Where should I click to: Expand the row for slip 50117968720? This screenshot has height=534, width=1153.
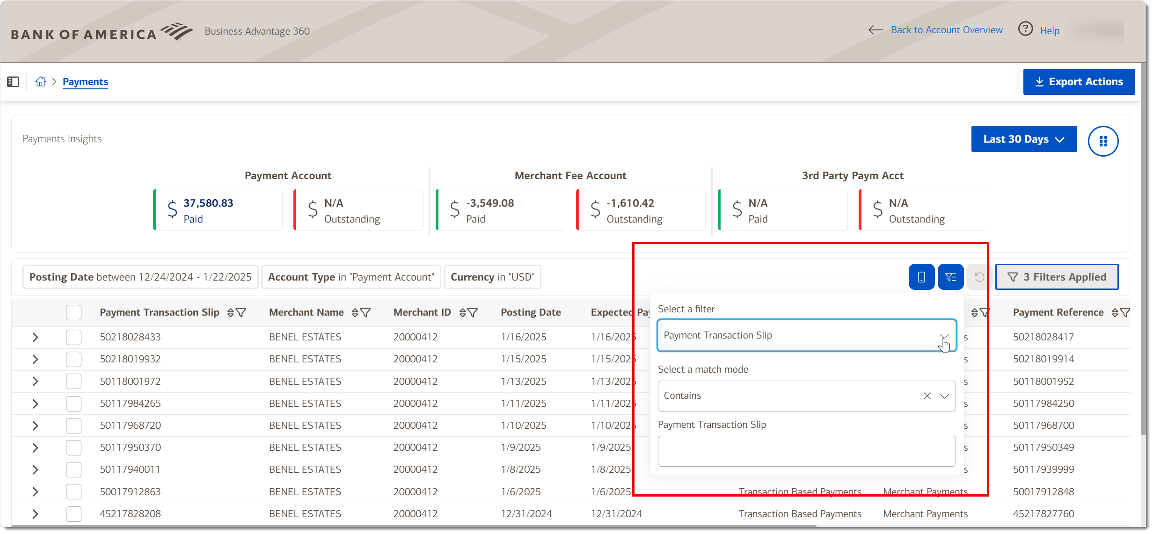[35, 426]
